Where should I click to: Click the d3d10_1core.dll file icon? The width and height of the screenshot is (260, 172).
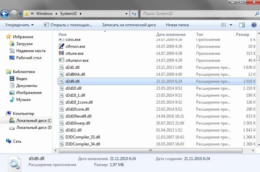pyautogui.click(x=62, y=102)
